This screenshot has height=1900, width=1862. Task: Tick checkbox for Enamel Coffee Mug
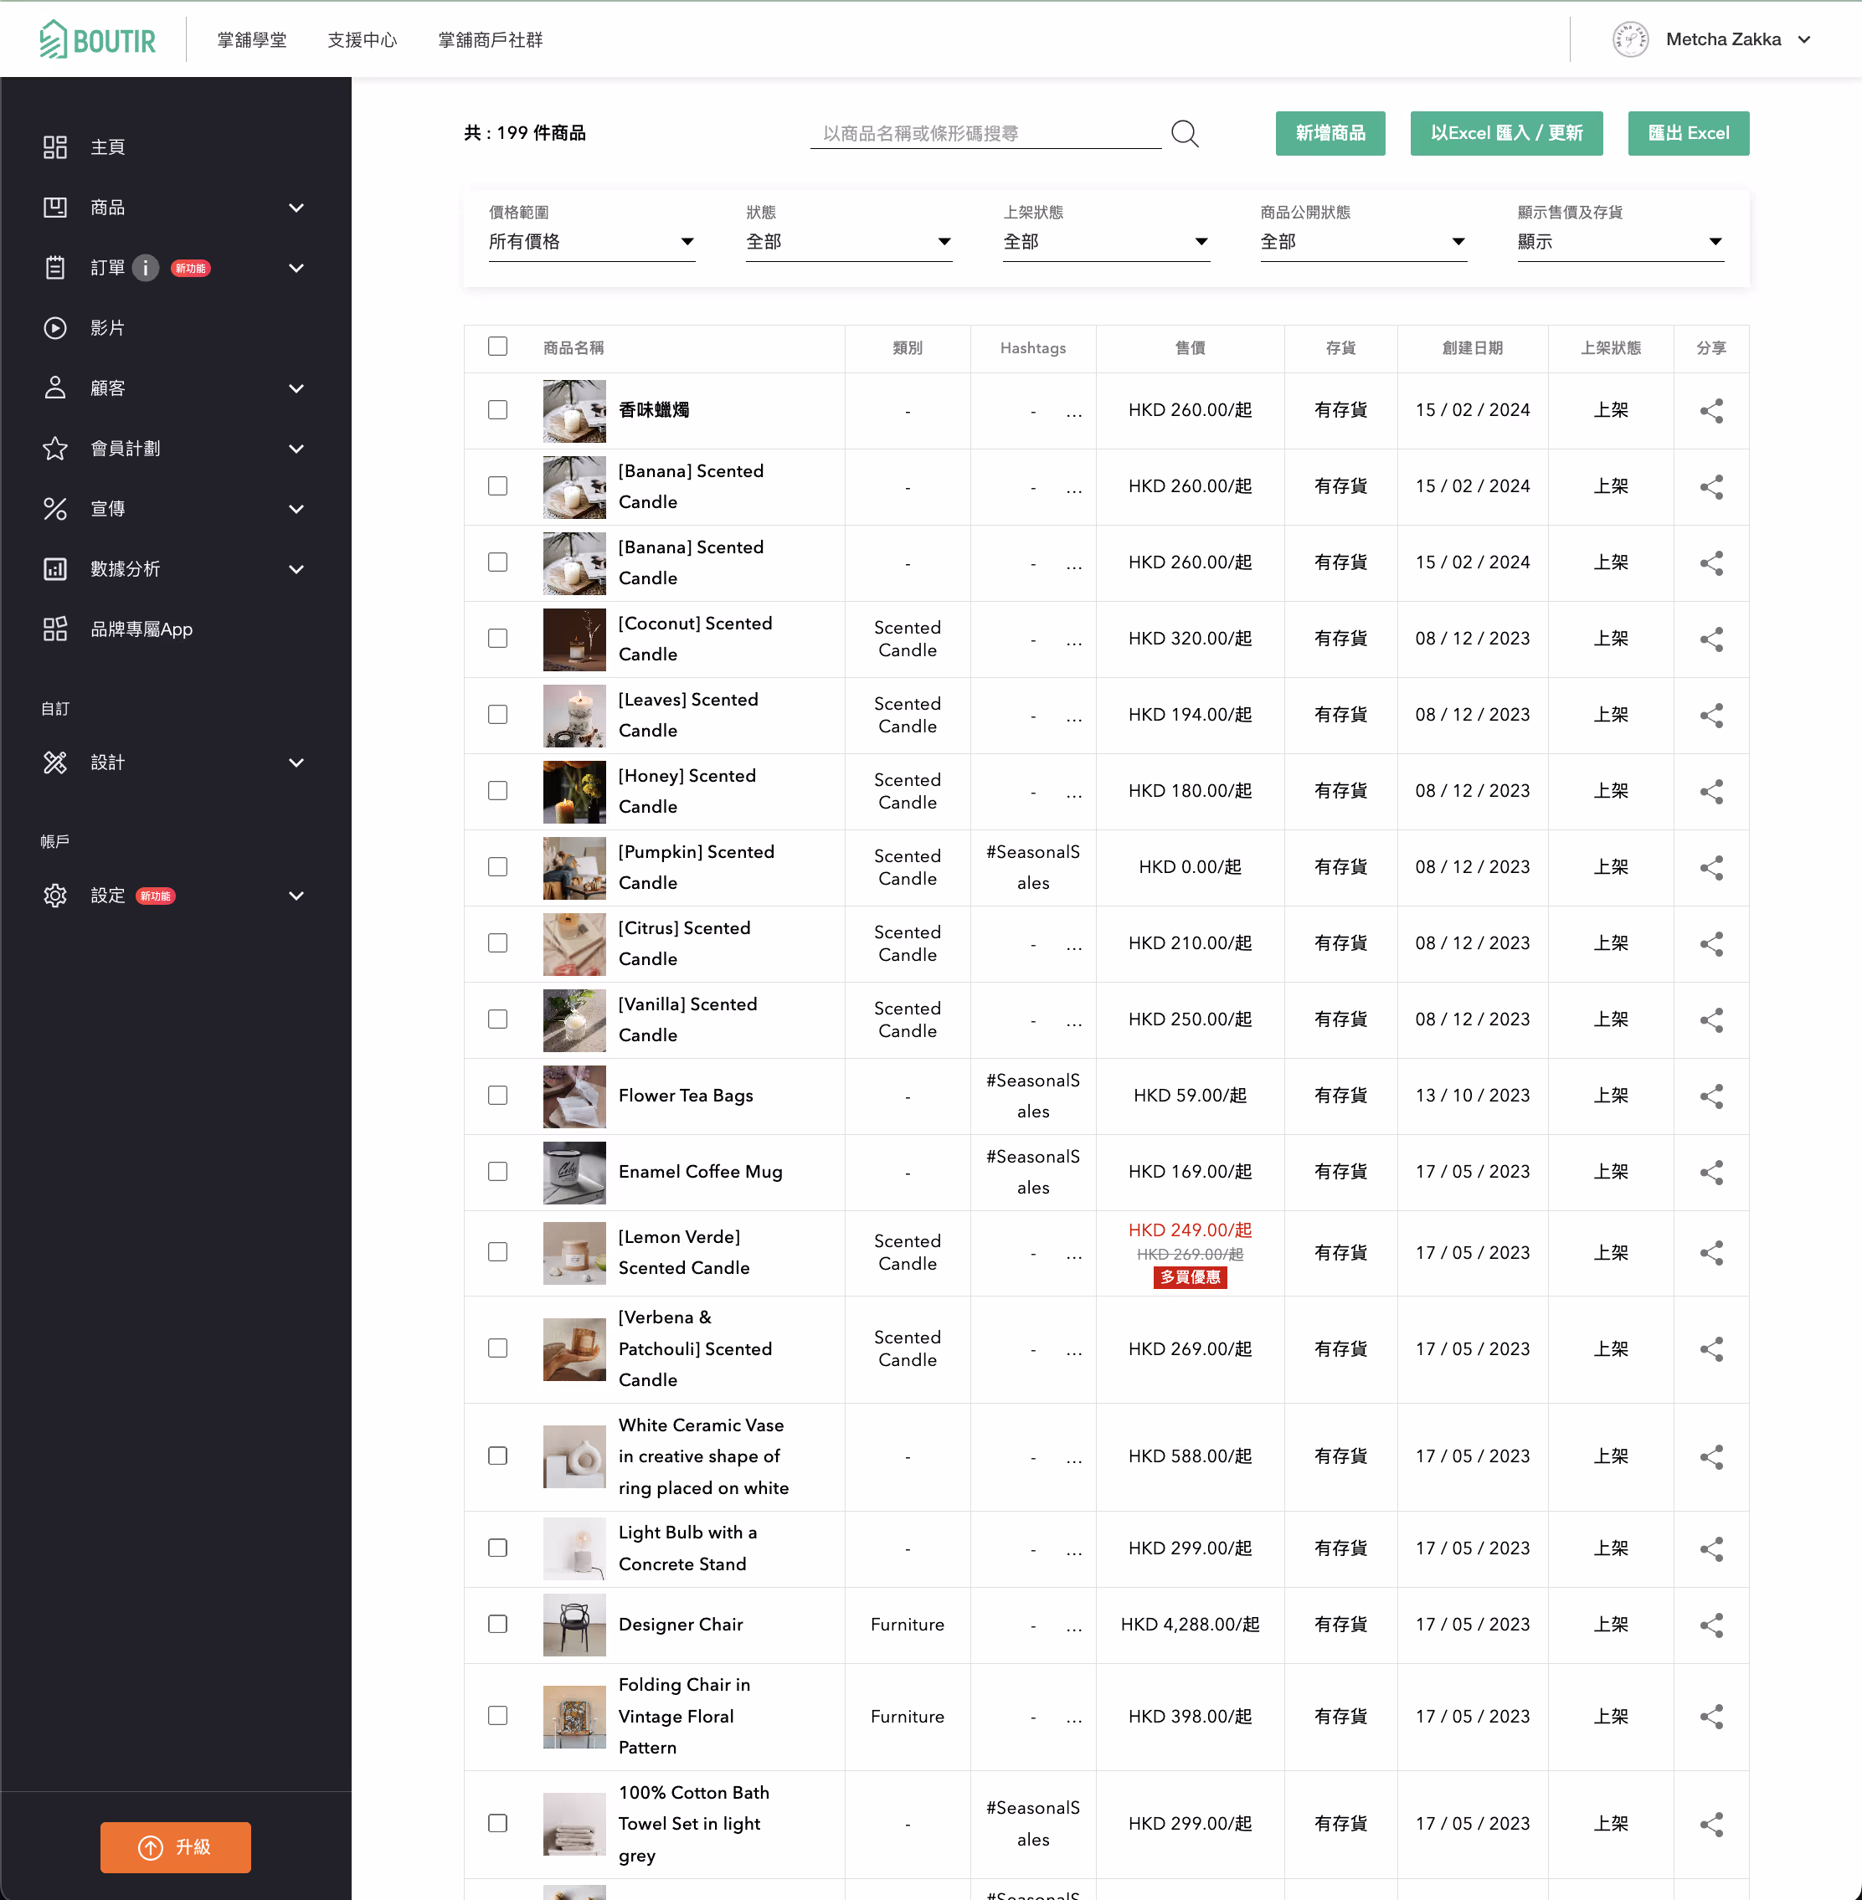[x=498, y=1172]
